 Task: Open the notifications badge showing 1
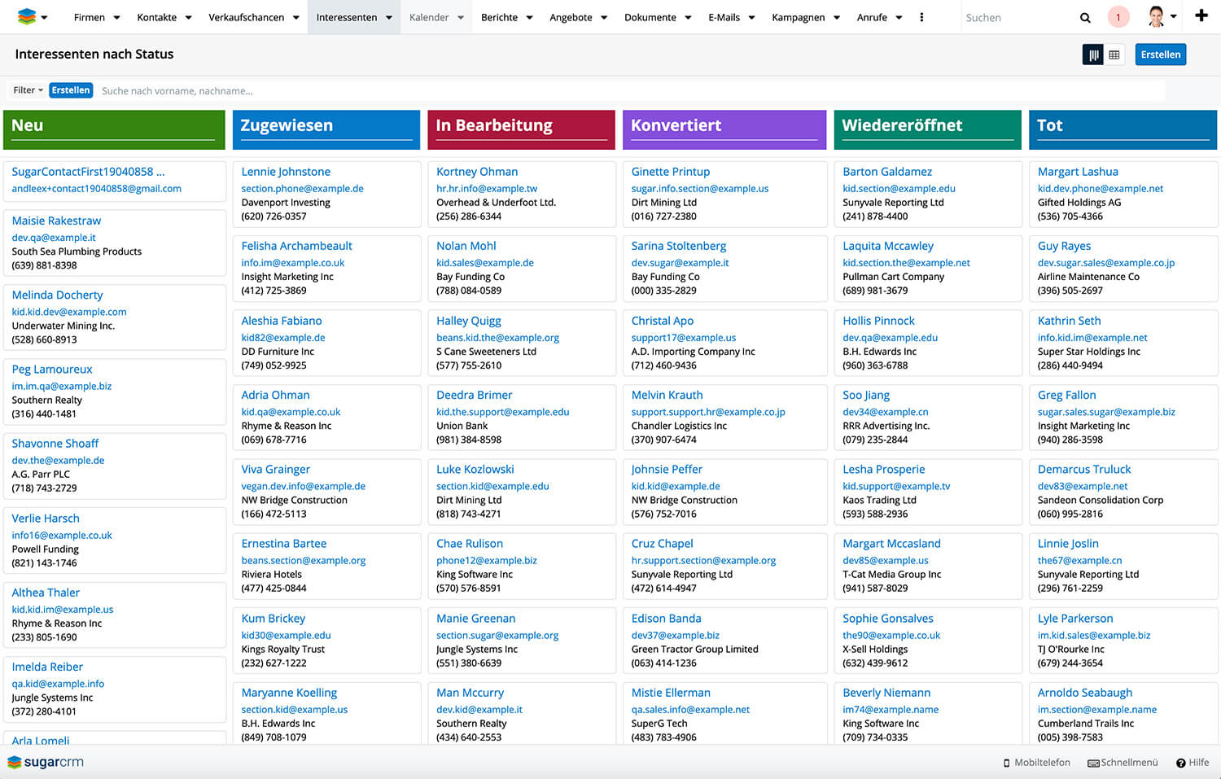coord(1118,17)
